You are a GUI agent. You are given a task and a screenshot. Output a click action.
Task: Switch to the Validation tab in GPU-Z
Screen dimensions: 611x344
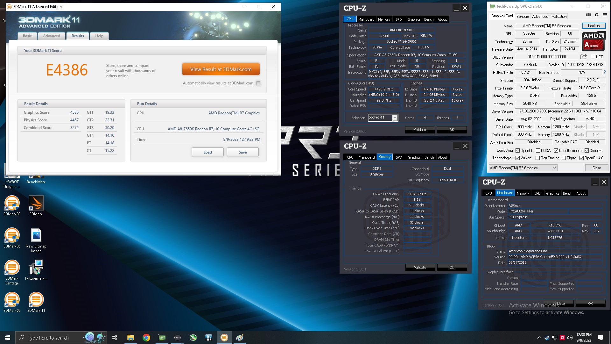point(559,17)
